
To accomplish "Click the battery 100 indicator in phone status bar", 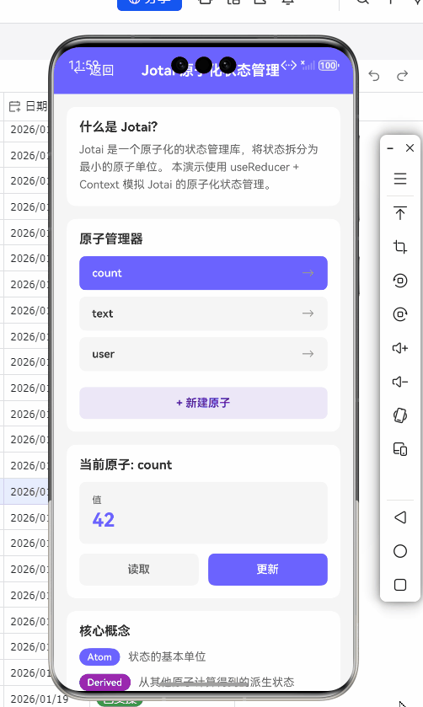I will click(x=329, y=66).
